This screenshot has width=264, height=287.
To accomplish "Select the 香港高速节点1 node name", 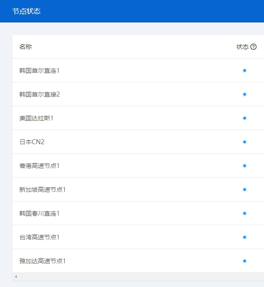I will [x=39, y=166].
